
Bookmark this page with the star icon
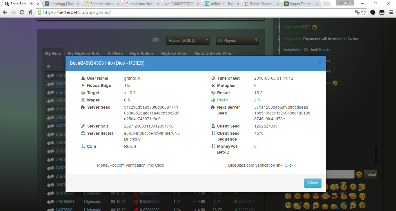(364, 12)
